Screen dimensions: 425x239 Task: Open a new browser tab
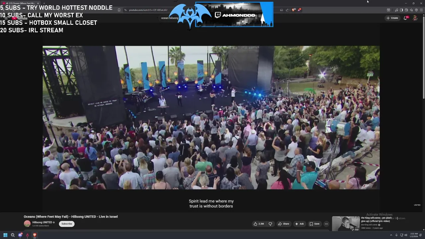pyautogui.click(x=44, y=3)
